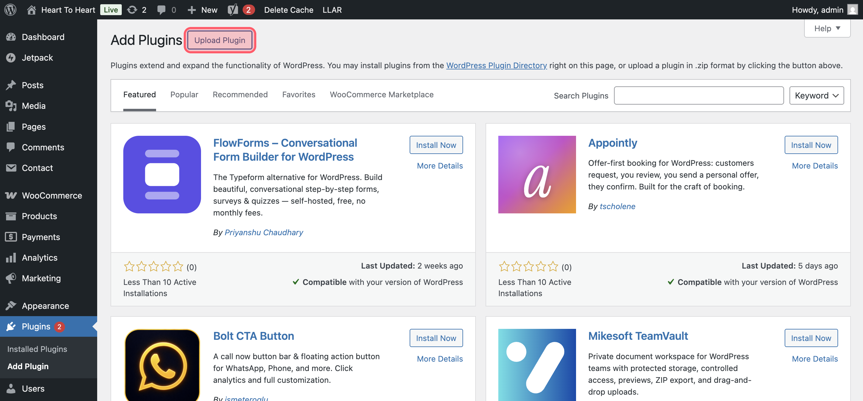The height and width of the screenshot is (401, 863).
Task: Install the Mikesoft TeamVault plugin
Action: [811, 338]
